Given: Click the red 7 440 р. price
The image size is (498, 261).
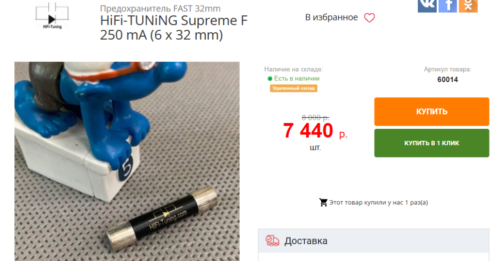Looking at the screenshot, I should (315, 131).
